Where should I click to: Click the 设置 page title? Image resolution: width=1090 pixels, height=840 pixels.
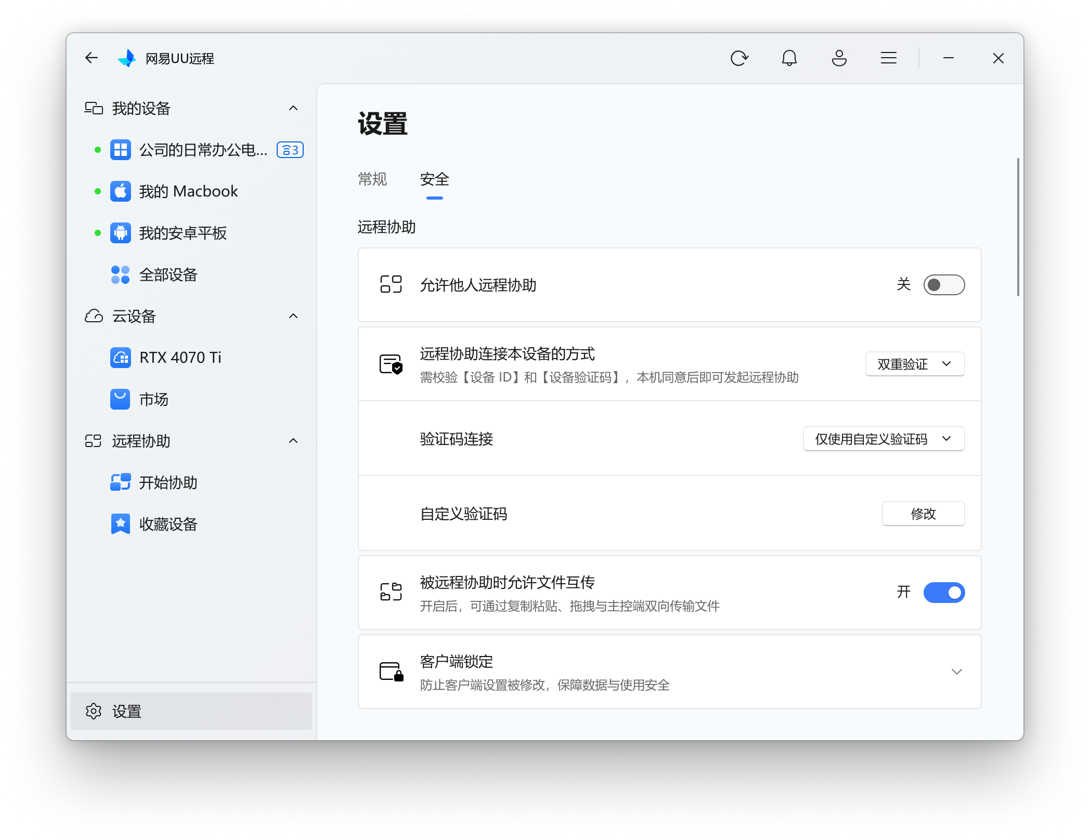pyautogui.click(x=382, y=124)
